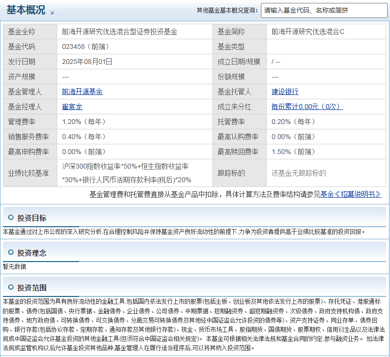Click the 发行日期 label cell
Screen dimensions: 390x357
30,62
